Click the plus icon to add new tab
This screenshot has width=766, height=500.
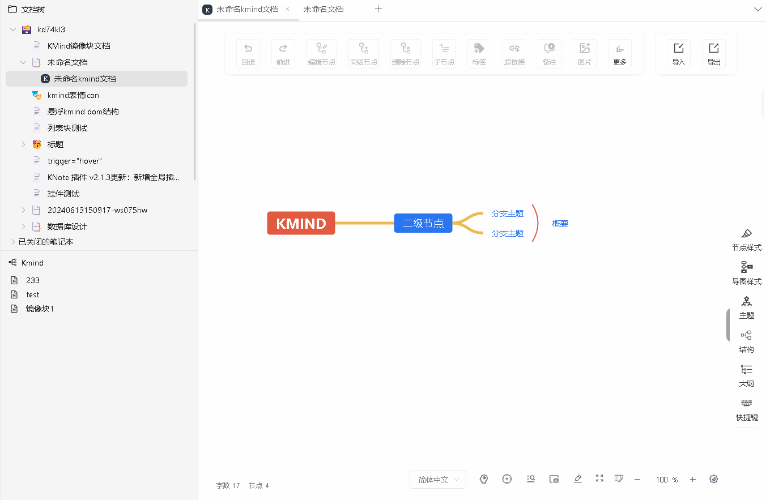click(x=378, y=9)
